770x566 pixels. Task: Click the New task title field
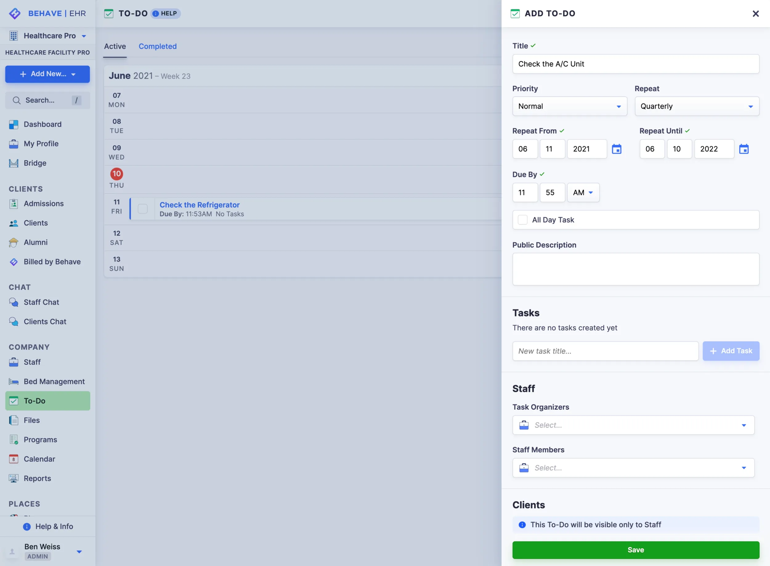(x=605, y=351)
